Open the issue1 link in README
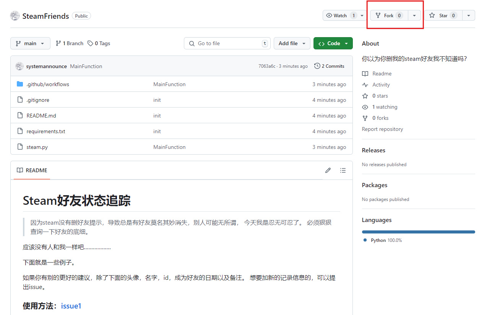This screenshot has width=492, height=315. [71, 306]
